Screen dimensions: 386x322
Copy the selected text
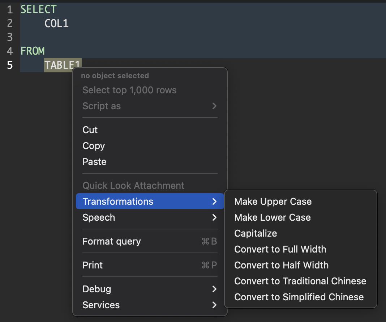click(x=94, y=145)
